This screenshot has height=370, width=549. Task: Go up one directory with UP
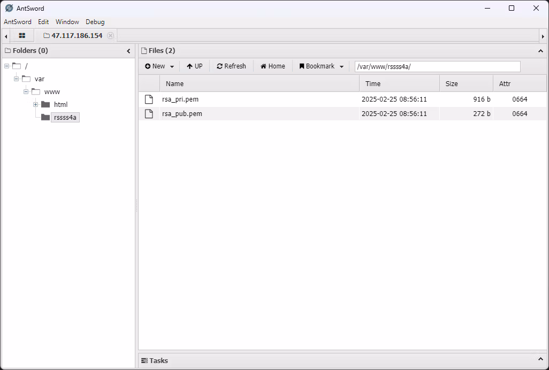pyautogui.click(x=195, y=66)
